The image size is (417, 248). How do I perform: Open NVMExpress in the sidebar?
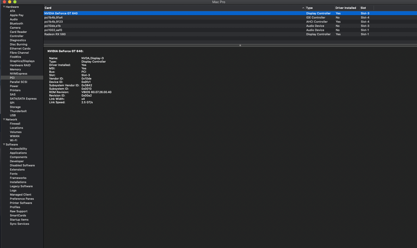[x=19, y=74]
